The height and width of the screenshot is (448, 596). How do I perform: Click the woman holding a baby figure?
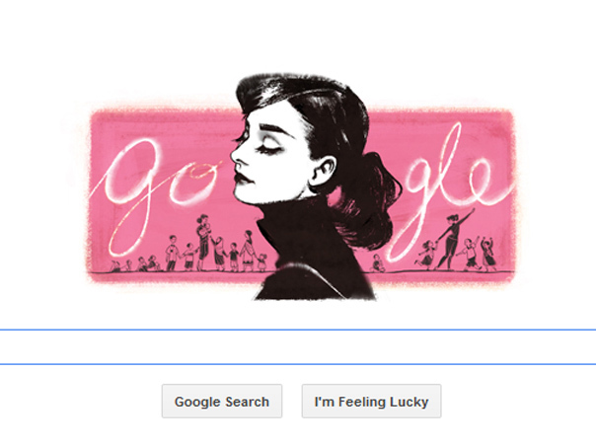pos(203,242)
